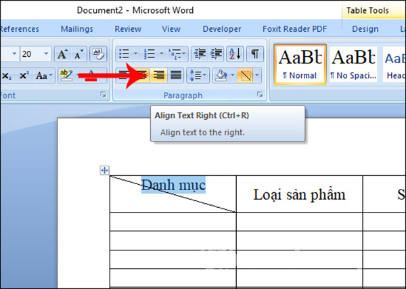Open the Developer ribbon tab

[222, 29]
